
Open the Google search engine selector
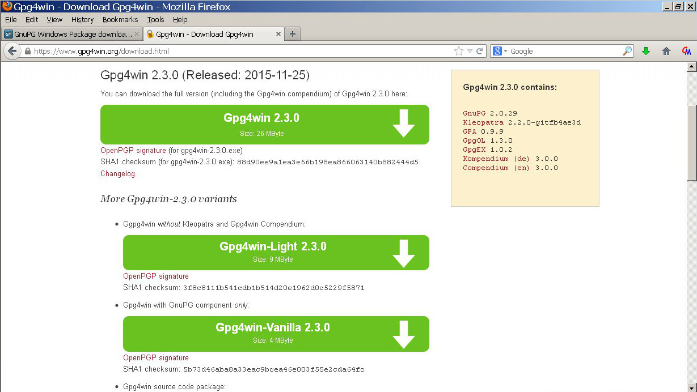(x=500, y=51)
